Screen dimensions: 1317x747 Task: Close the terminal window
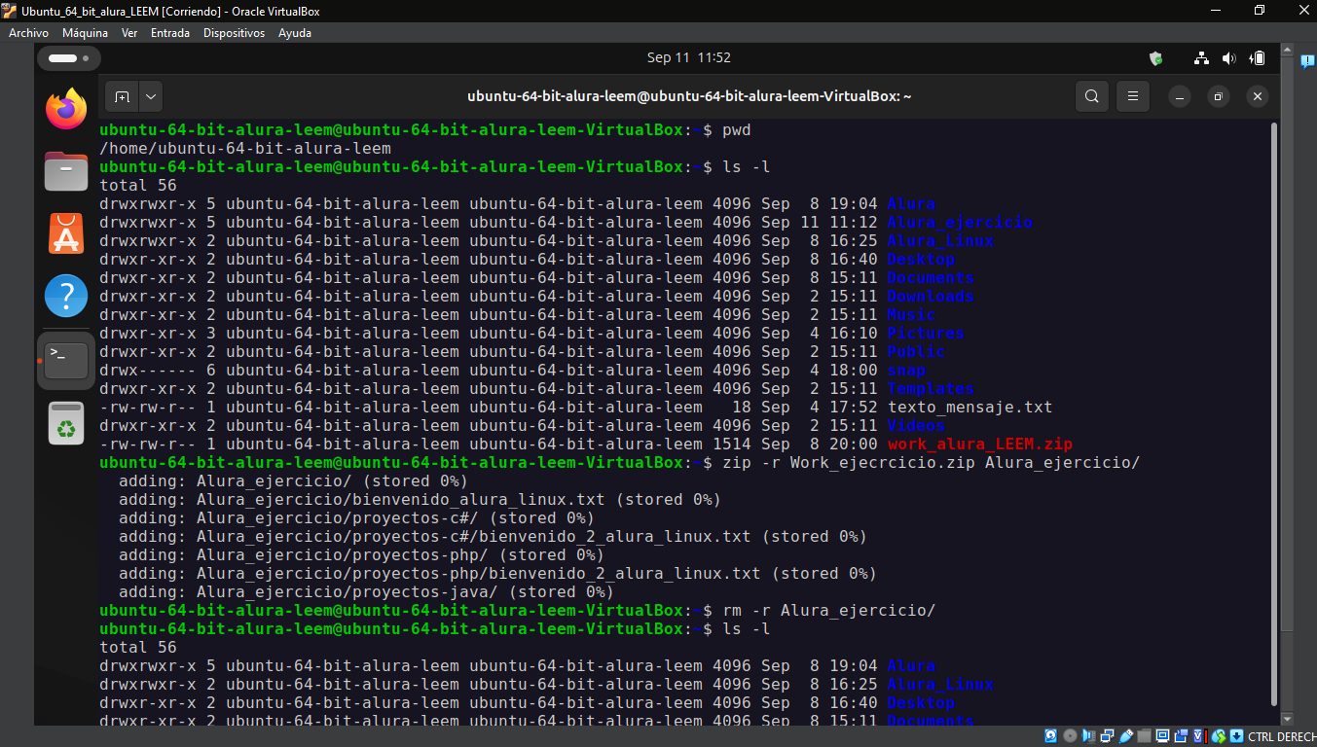coord(1258,96)
